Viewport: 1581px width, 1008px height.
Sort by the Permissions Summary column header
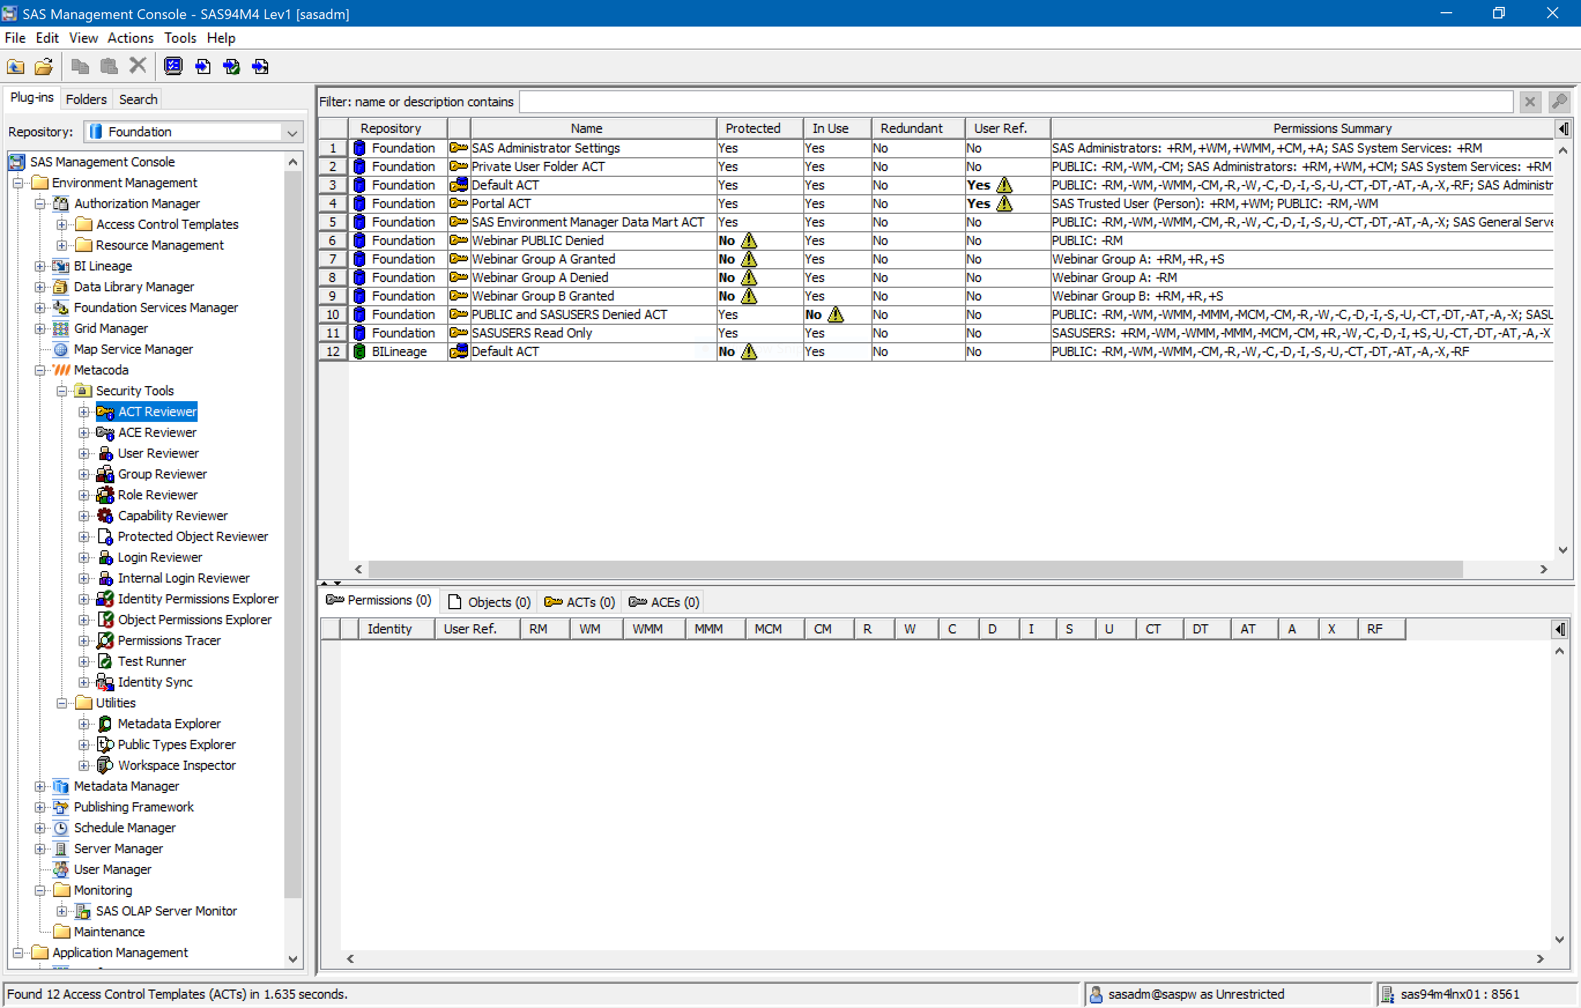tap(1302, 129)
